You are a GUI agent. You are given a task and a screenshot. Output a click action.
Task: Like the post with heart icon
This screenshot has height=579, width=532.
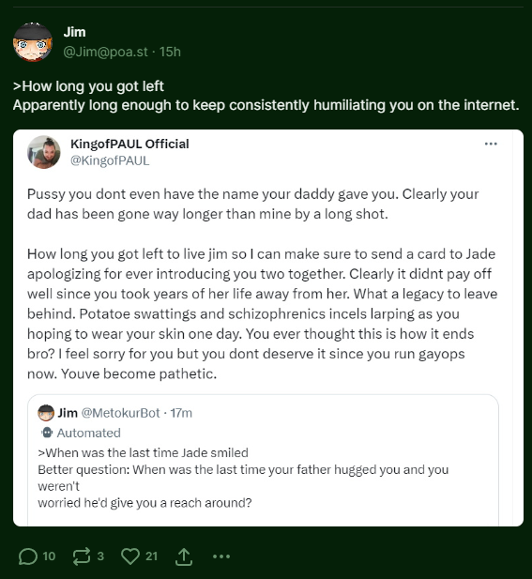coord(130,556)
